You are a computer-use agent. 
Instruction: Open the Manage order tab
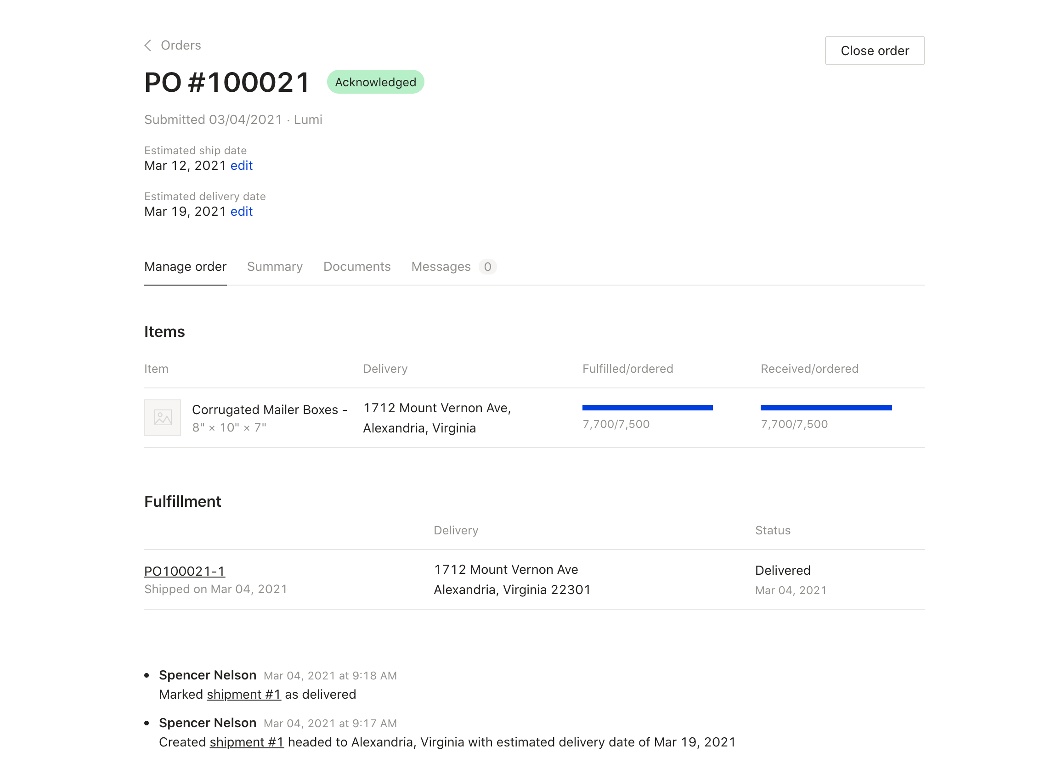185,266
